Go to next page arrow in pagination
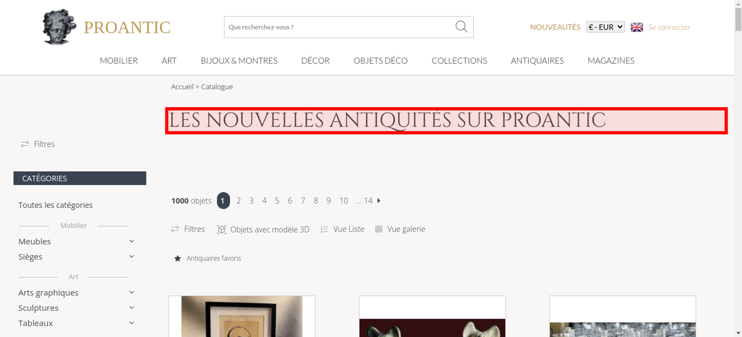 point(379,200)
